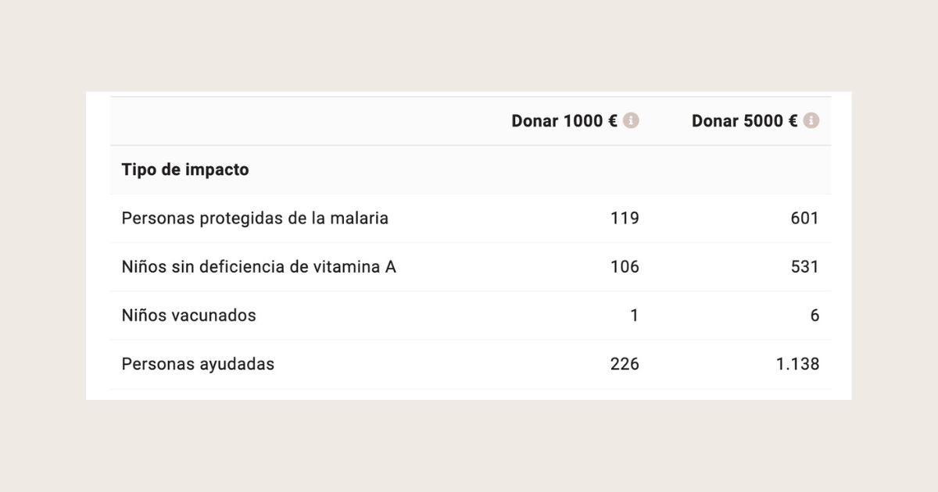938x492 pixels.
Task: Click the value 6 for Niños vacunados
Action: pyautogui.click(x=814, y=316)
